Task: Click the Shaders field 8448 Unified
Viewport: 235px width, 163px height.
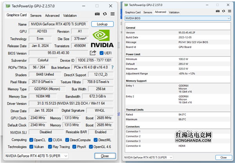Action: 45,74
